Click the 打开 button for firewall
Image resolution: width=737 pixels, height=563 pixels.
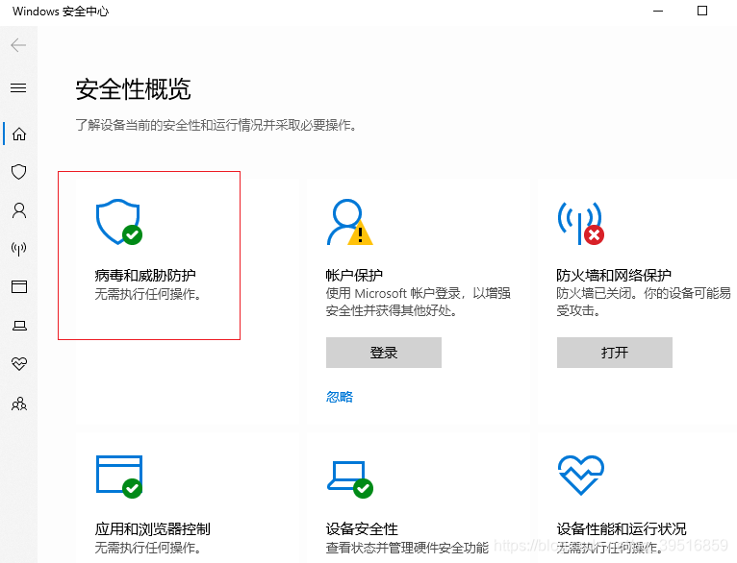pos(614,353)
